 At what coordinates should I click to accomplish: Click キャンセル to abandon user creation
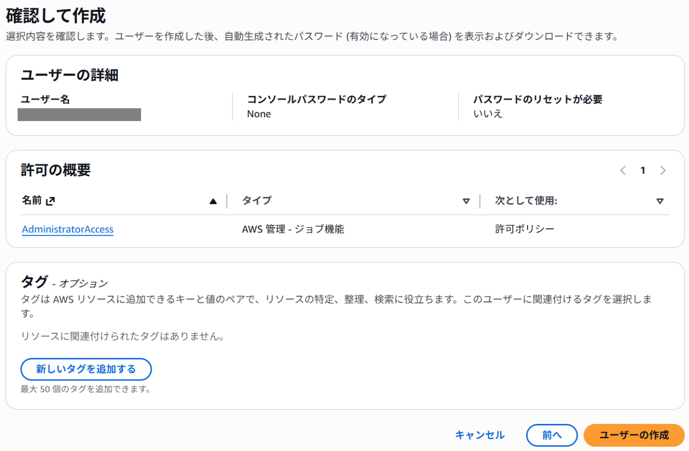479,435
